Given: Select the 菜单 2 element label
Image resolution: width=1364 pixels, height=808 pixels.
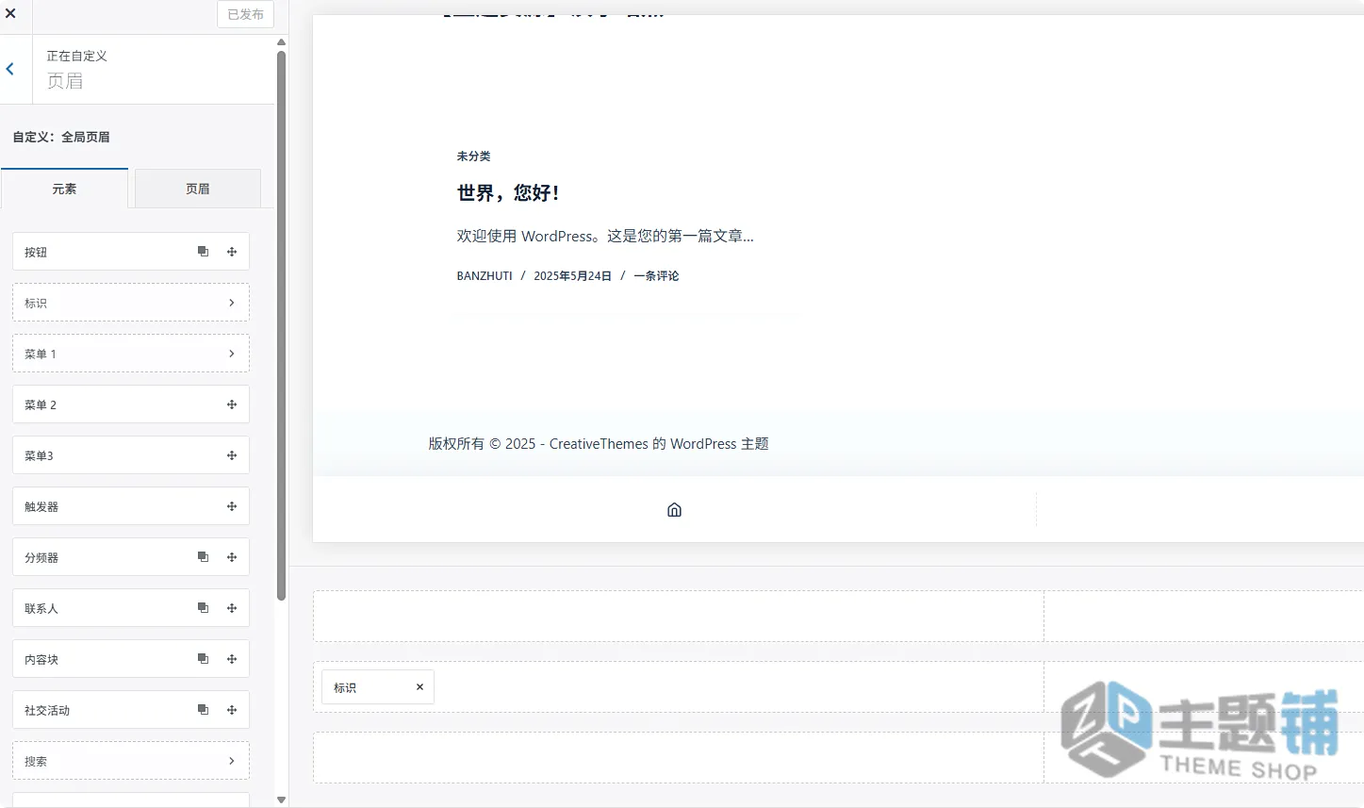Looking at the screenshot, I should tap(41, 404).
